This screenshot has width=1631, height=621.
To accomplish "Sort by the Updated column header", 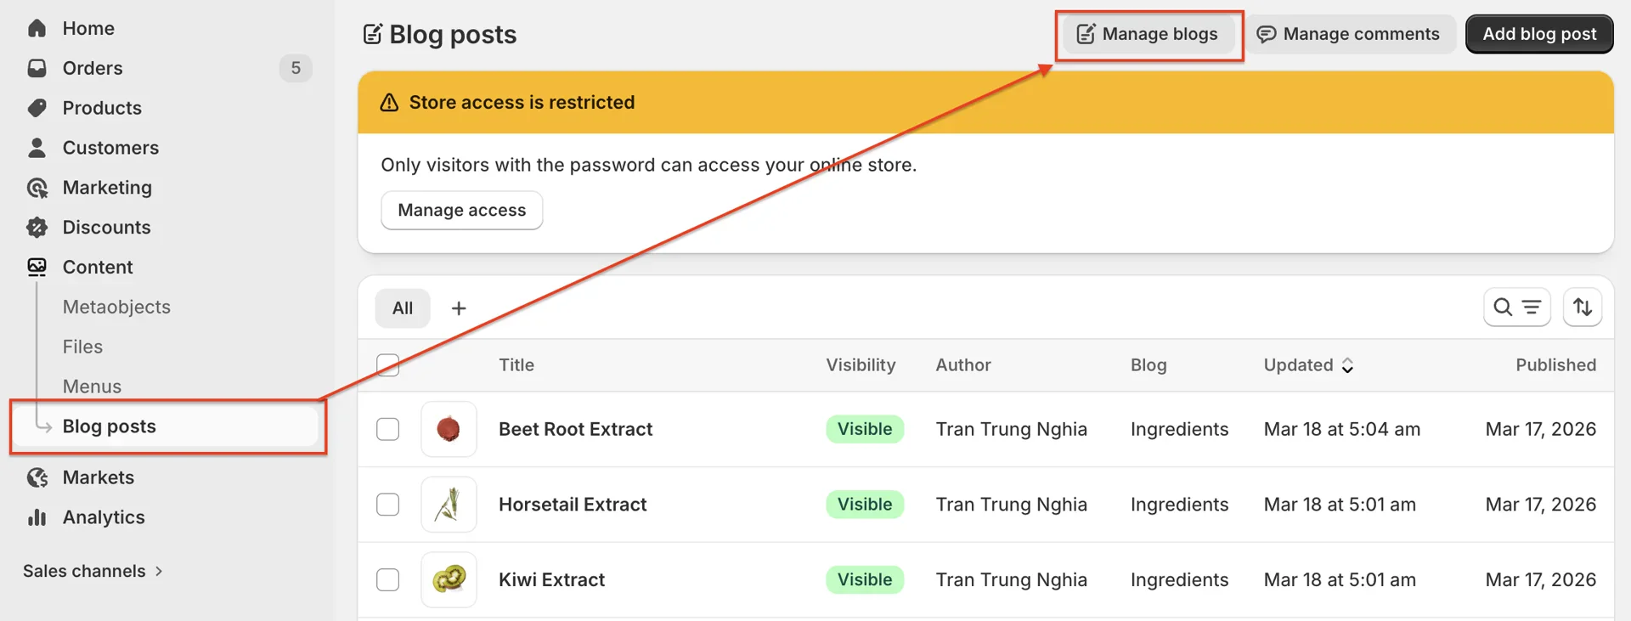I will 1307,365.
